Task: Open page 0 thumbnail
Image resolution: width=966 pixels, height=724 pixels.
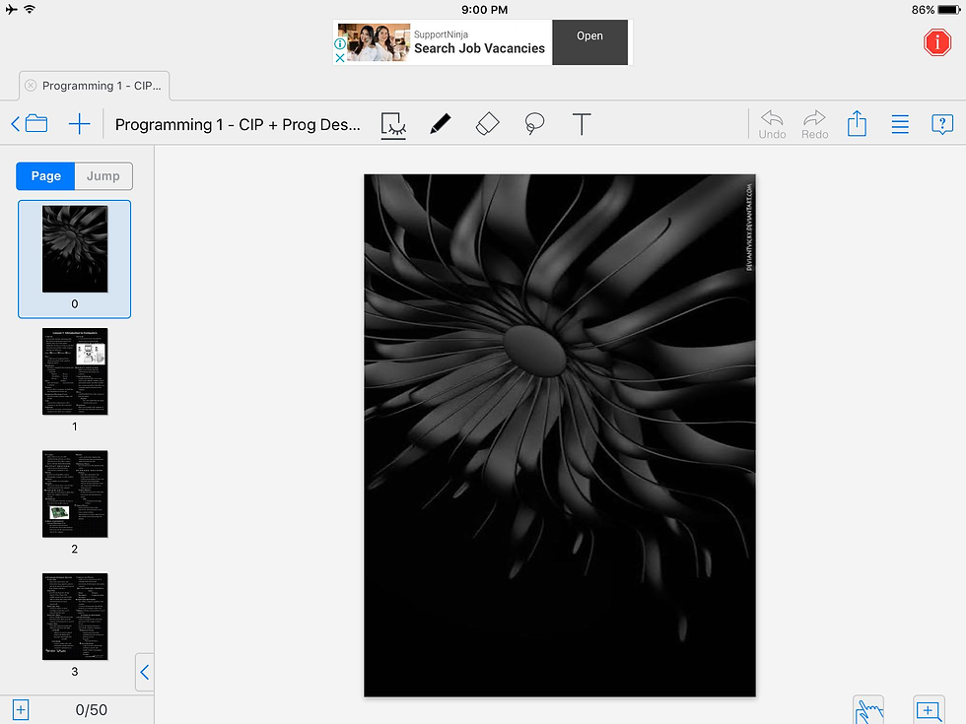Action: (75, 249)
